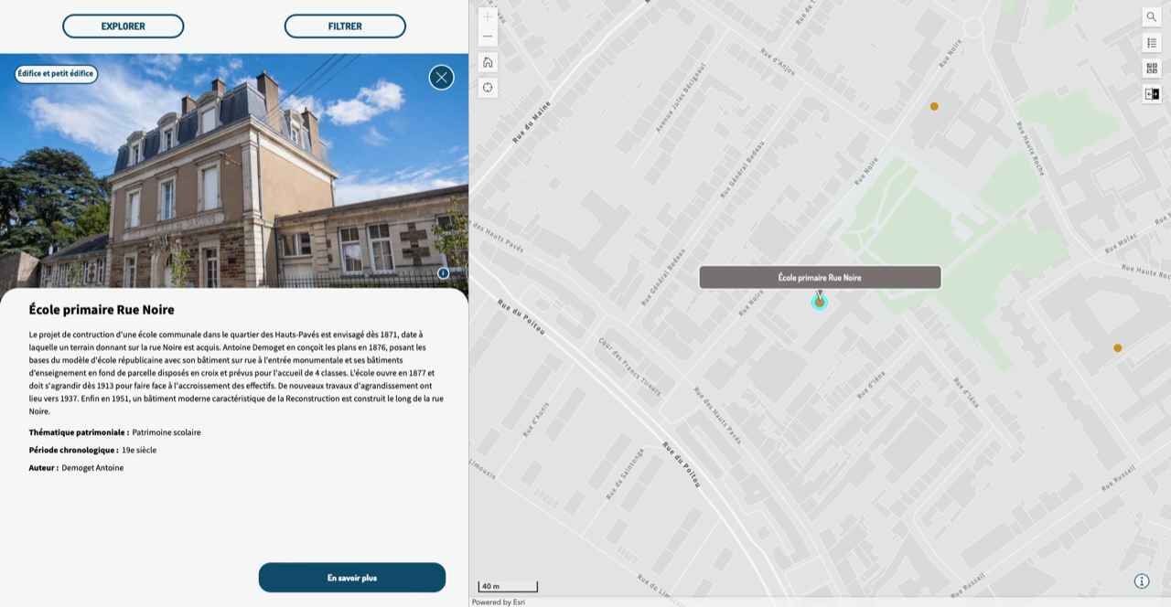This screenshot has width=1171, height=607.
Task: Open the Filtrer tab
Action: pyautogui.click(x=345, y=27)
